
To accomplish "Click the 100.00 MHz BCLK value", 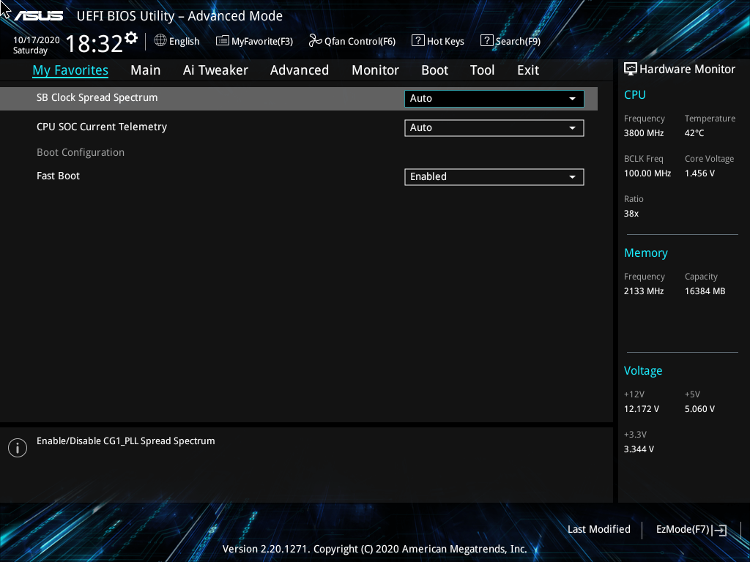I will point(647,173).
